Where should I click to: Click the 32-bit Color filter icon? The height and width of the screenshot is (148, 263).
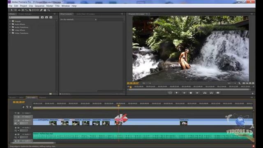coord(46,17)
